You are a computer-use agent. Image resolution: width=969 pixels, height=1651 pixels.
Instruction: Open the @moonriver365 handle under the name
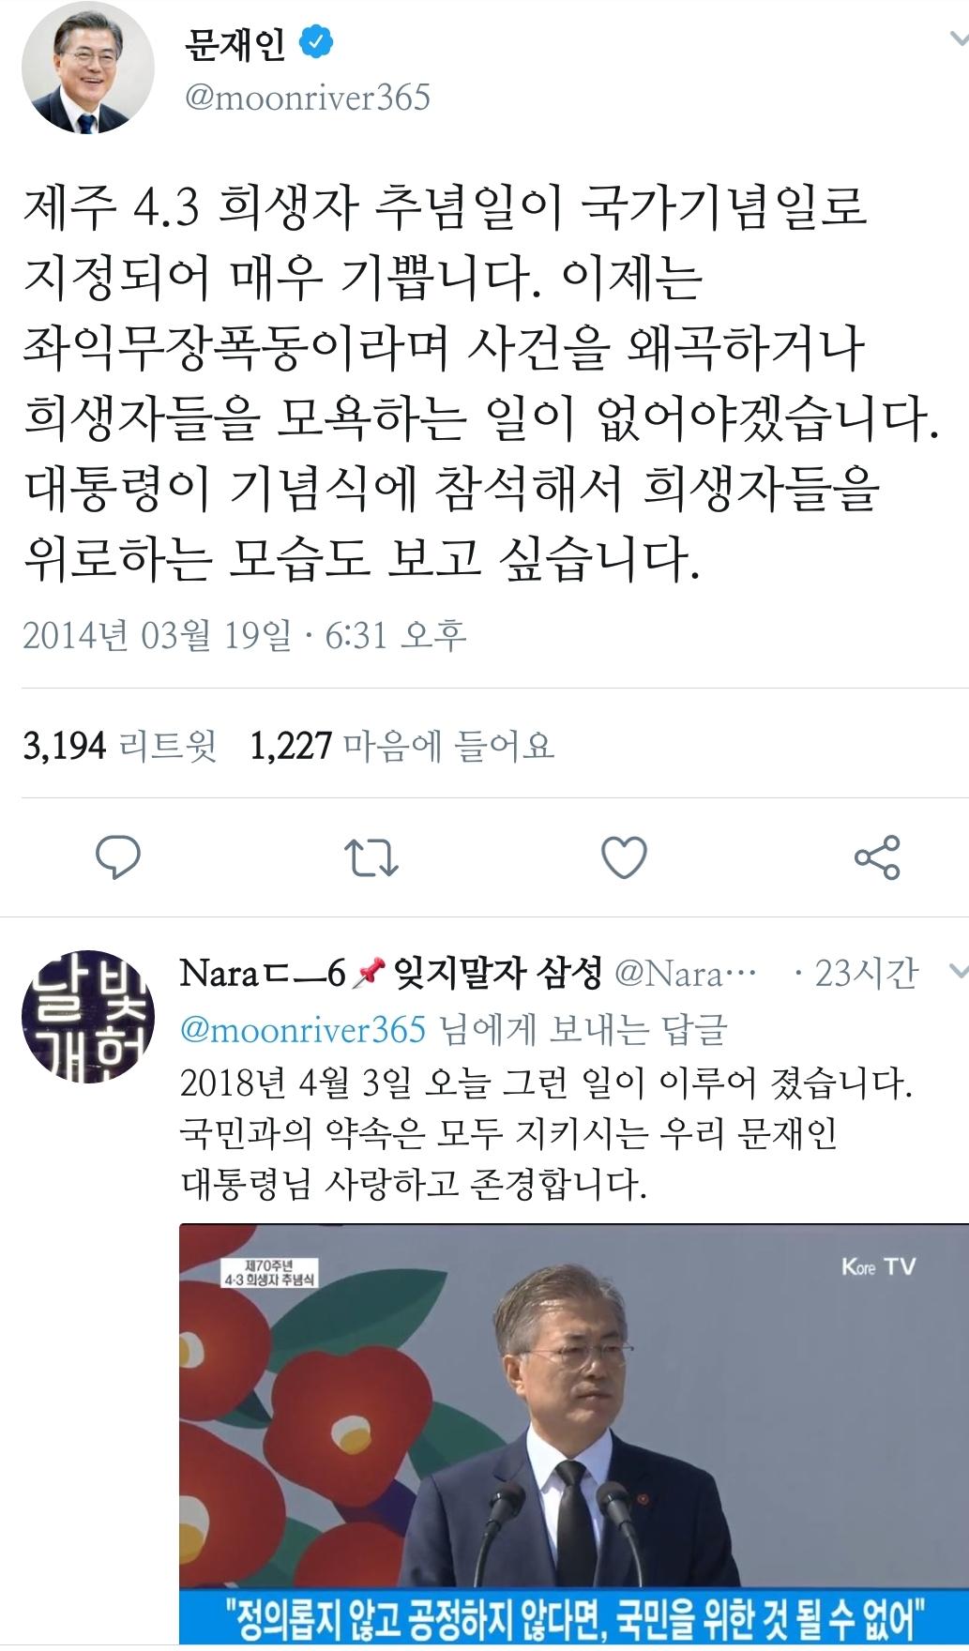pyautogui.click(x=308, y=98)
